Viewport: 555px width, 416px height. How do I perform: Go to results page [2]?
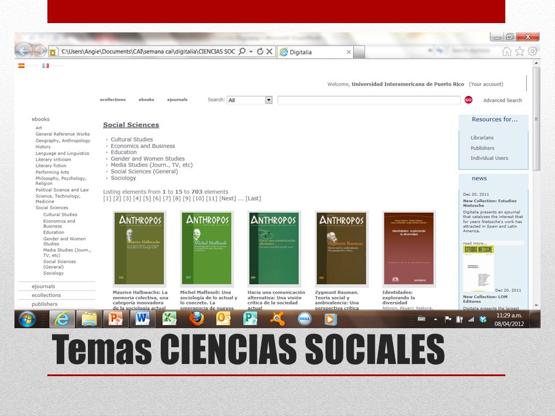coord(117,198)
